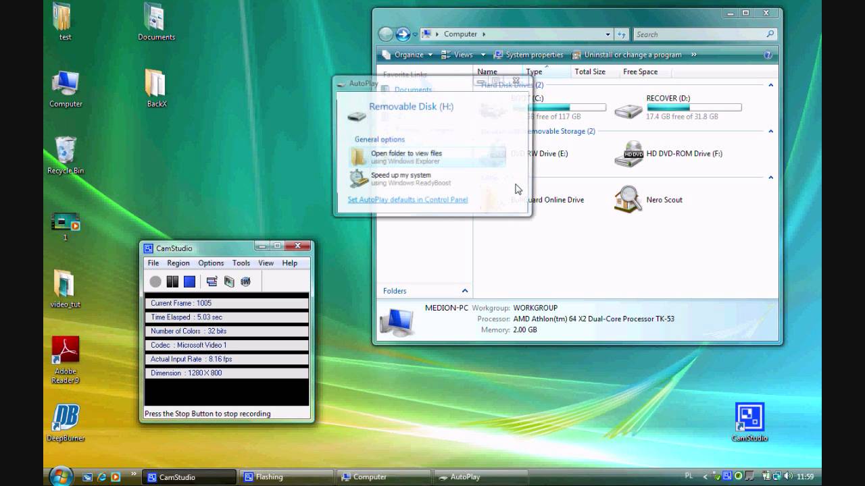
Task: Click the Computer breadcrumb in address bar
Action: tap(460, 34)
